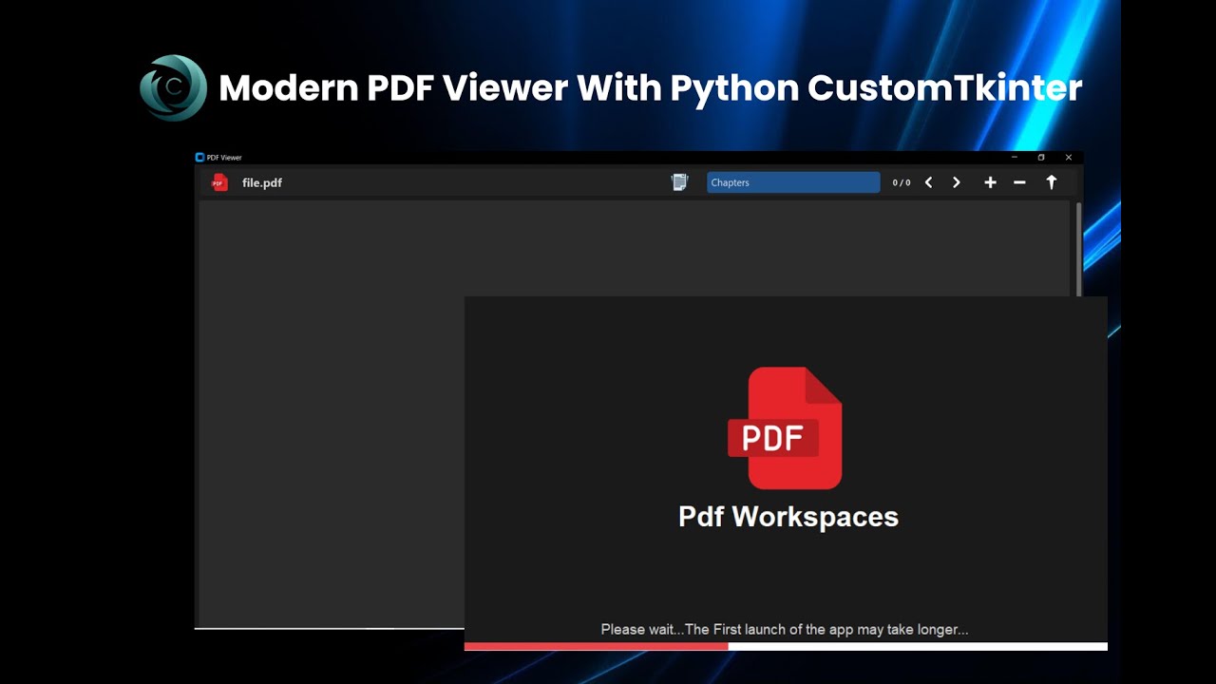The width and height of the screenshot is (1216, 684).
Task: Open the Chapters dropdown
Action: pyautogui.click(x=793, y=182)
